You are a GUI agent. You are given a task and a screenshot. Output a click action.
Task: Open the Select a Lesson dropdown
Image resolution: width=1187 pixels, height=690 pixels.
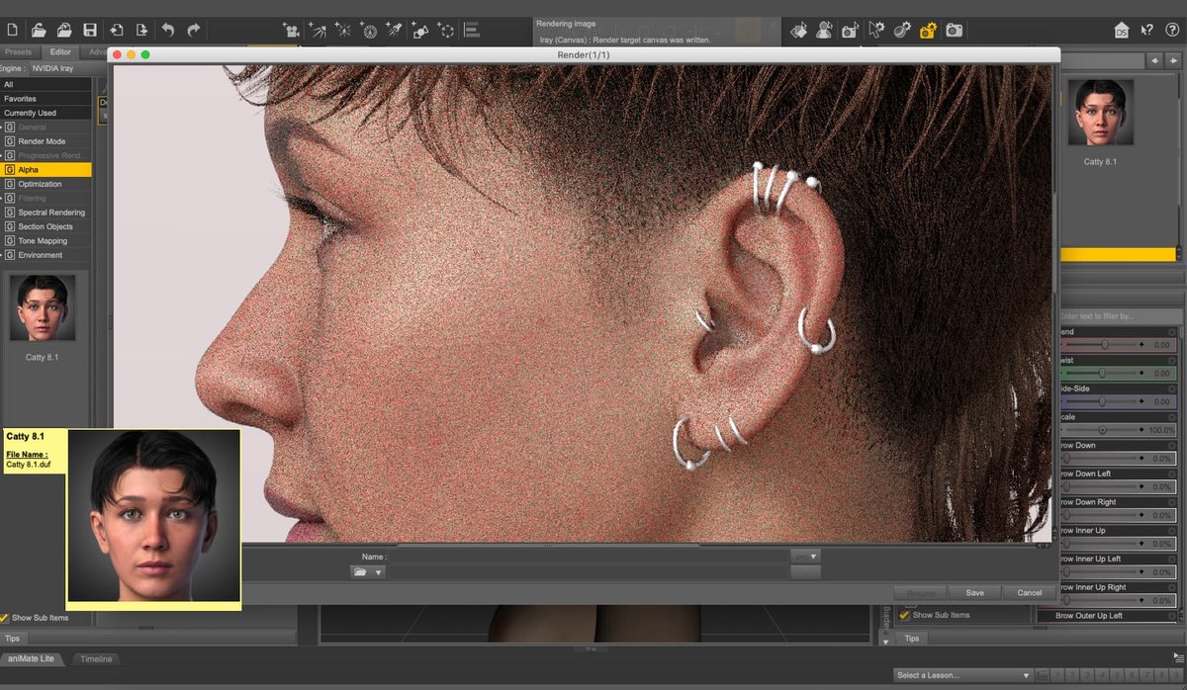[x=961, y=675]
